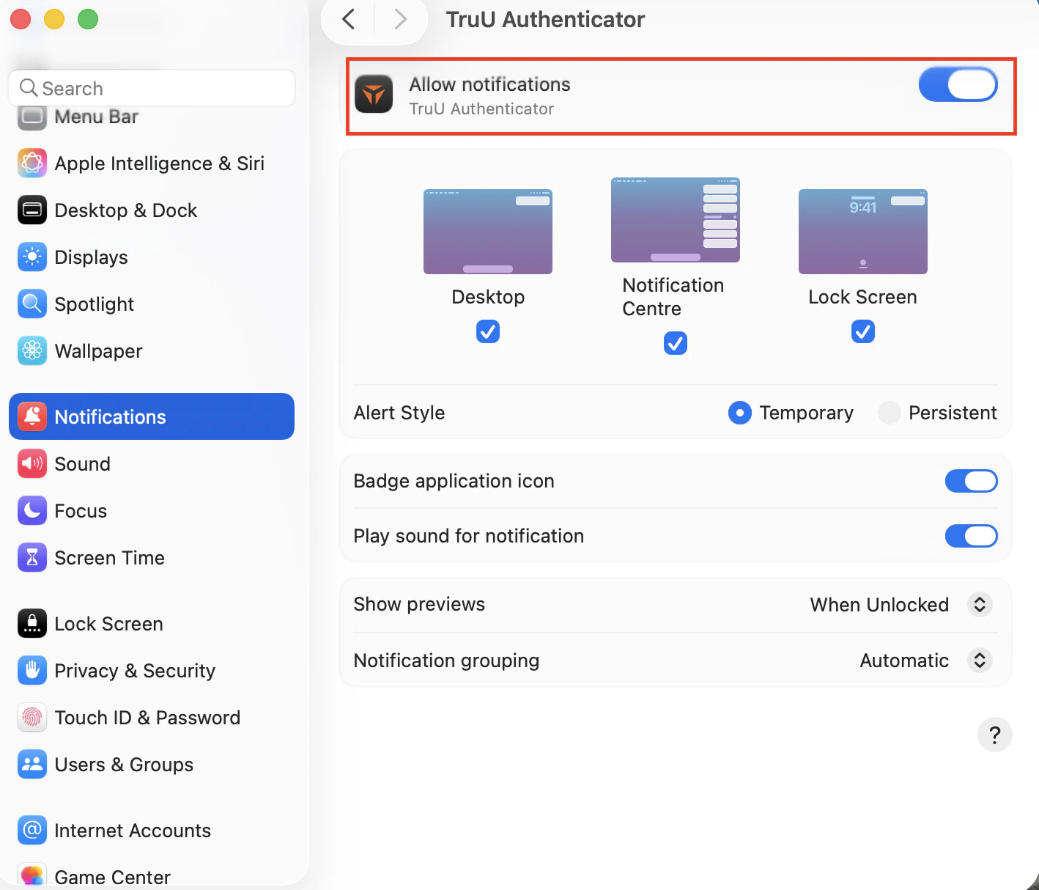Turn off Play sound for notification switch

(972, 536)
